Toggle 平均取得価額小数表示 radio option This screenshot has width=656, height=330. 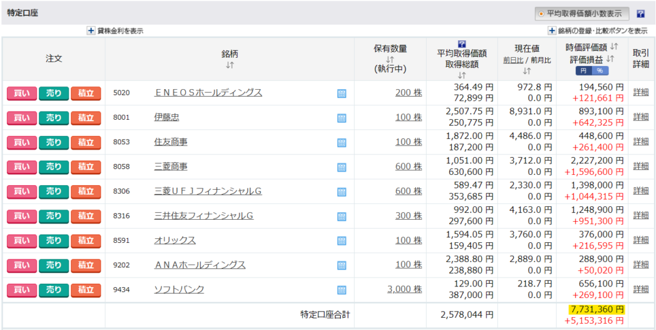(541, 13)
